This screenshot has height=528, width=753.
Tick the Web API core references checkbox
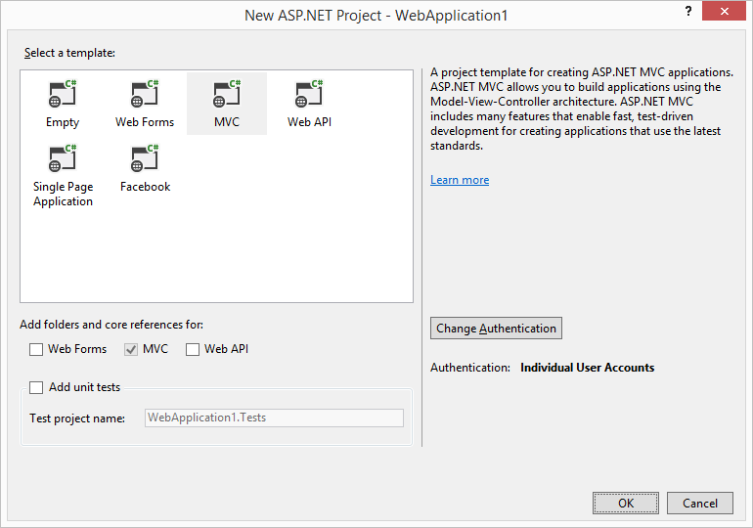(193, 349)
